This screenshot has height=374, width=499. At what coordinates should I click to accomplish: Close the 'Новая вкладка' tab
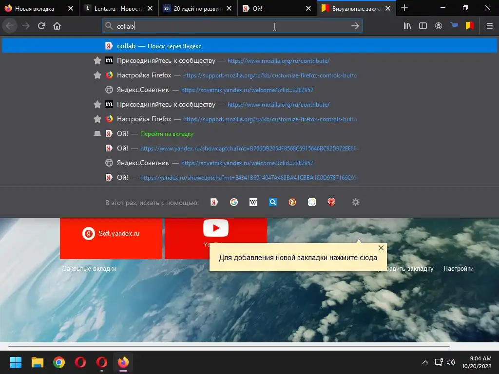[71, 9]
